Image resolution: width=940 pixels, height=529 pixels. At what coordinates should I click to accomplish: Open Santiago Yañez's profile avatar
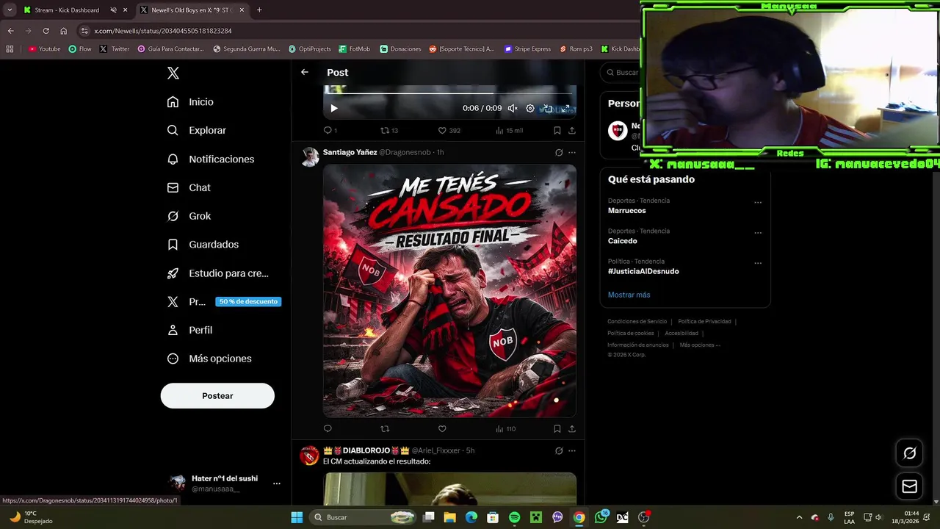point(310,156)
